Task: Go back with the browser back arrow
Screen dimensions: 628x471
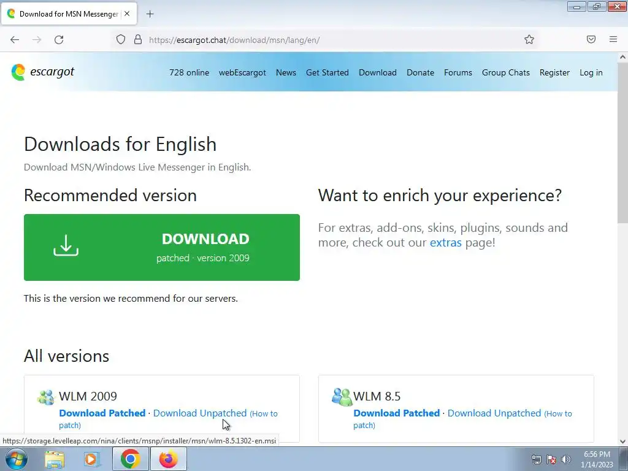Action: click(15, 40)
